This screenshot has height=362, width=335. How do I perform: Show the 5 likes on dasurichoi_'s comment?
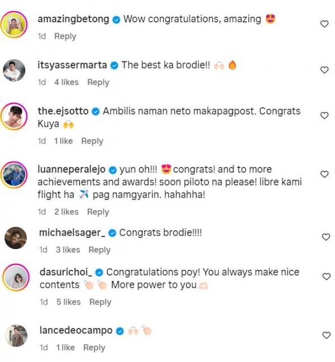69,302
